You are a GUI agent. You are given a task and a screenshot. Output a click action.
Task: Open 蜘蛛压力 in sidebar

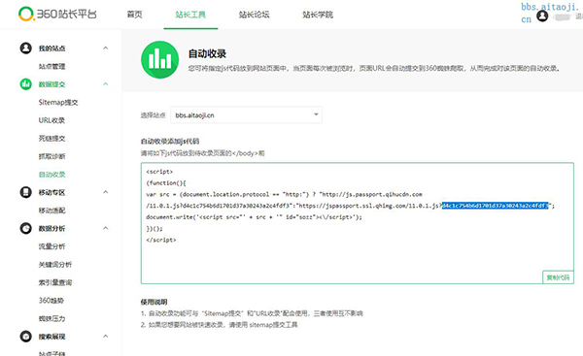click(x=52, y=318)
